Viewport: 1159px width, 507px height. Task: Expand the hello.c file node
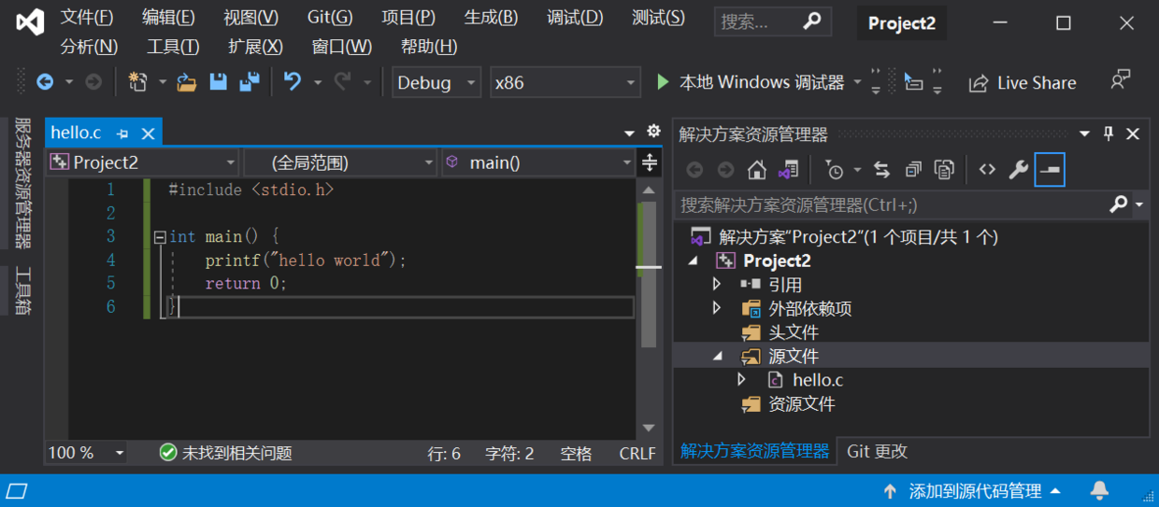click(741, 380)
